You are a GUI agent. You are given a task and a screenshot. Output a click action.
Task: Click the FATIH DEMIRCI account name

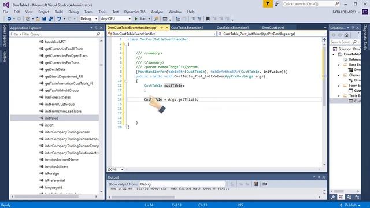345,12
